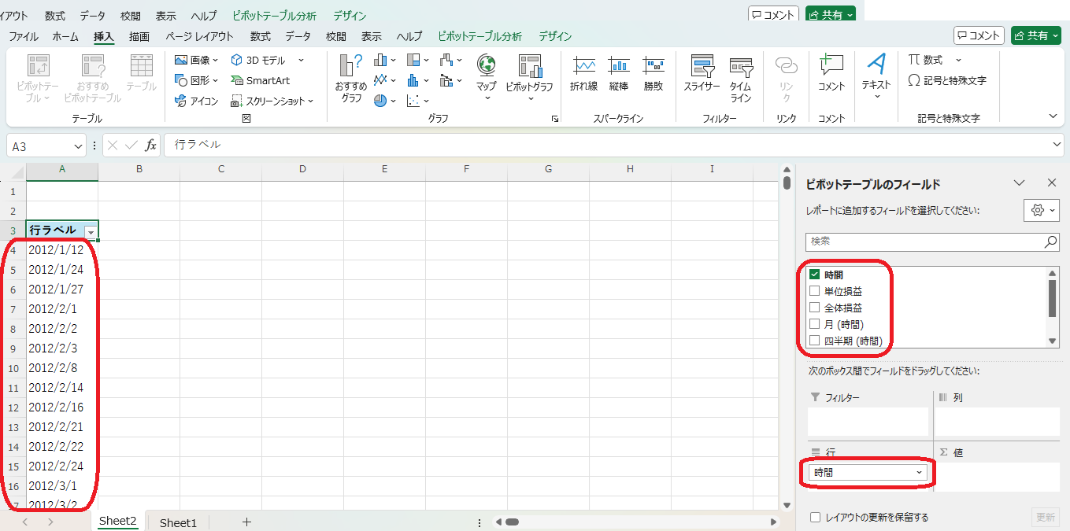Open the ファイル tab

click(x=24, y=36)
